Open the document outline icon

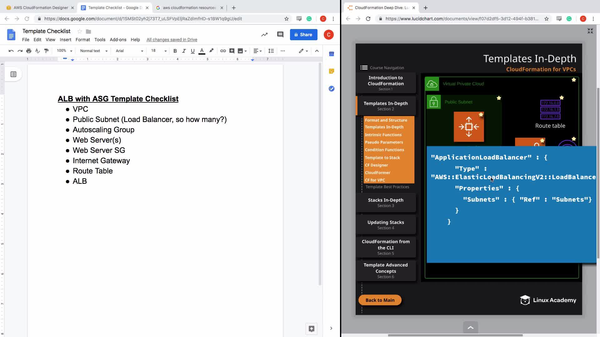point(13,74)
